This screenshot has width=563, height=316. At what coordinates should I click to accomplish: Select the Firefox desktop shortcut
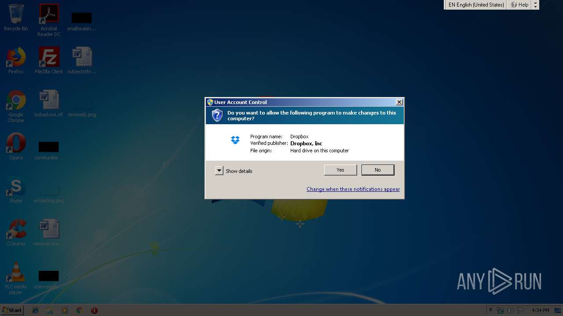(16, 61)
